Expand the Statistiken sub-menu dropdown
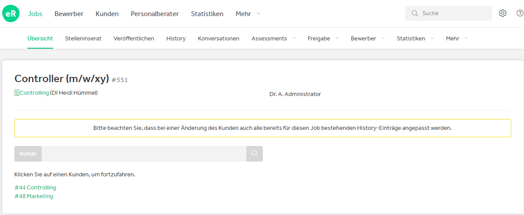Screen dimensions: 524x215 tap(415, 38)
